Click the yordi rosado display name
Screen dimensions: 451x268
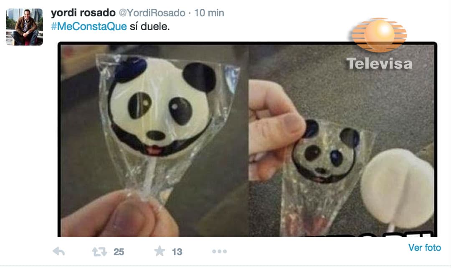(83, 13)
